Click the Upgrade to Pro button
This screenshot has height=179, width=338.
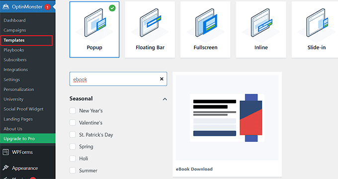point(28,138)
